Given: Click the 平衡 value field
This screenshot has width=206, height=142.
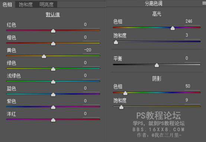Looking at the screenshot, I should pyautogui.click(x=192, y=58).
